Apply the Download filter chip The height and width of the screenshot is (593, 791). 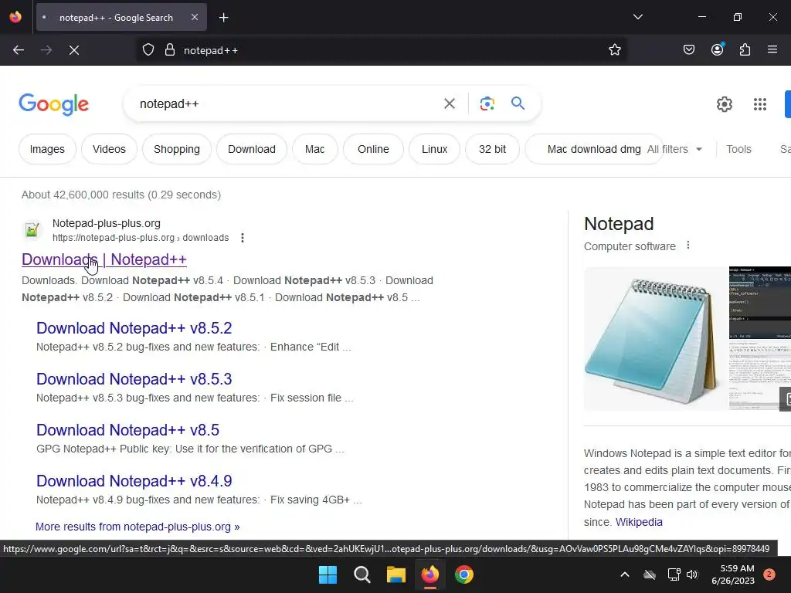pos(252,149)
